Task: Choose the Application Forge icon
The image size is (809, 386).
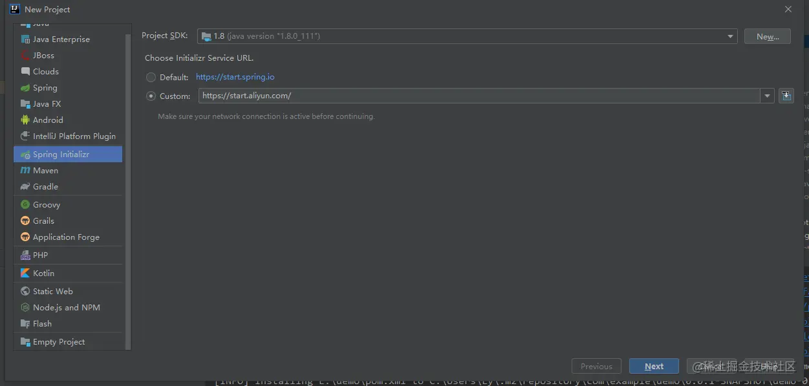Action: [x=25, y=237]
